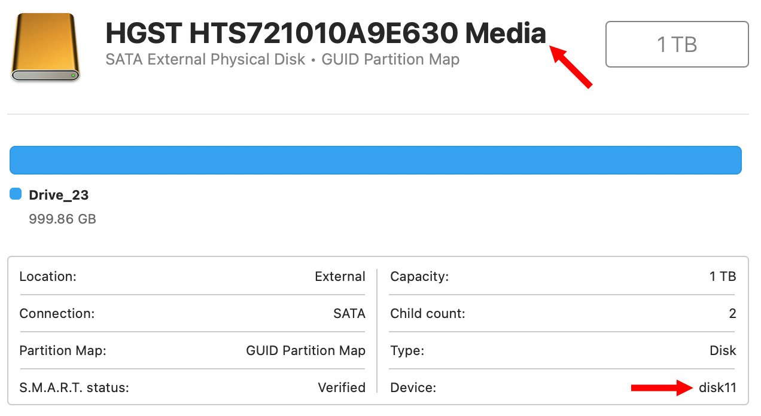Click the 999.86 GB size text

(x=62, y=219)
